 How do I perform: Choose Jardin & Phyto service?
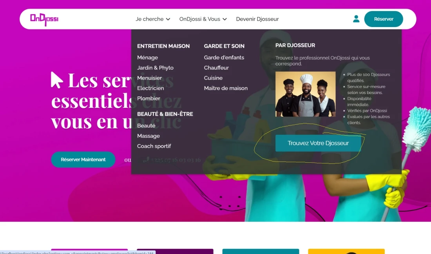click(x=155, y=68)
